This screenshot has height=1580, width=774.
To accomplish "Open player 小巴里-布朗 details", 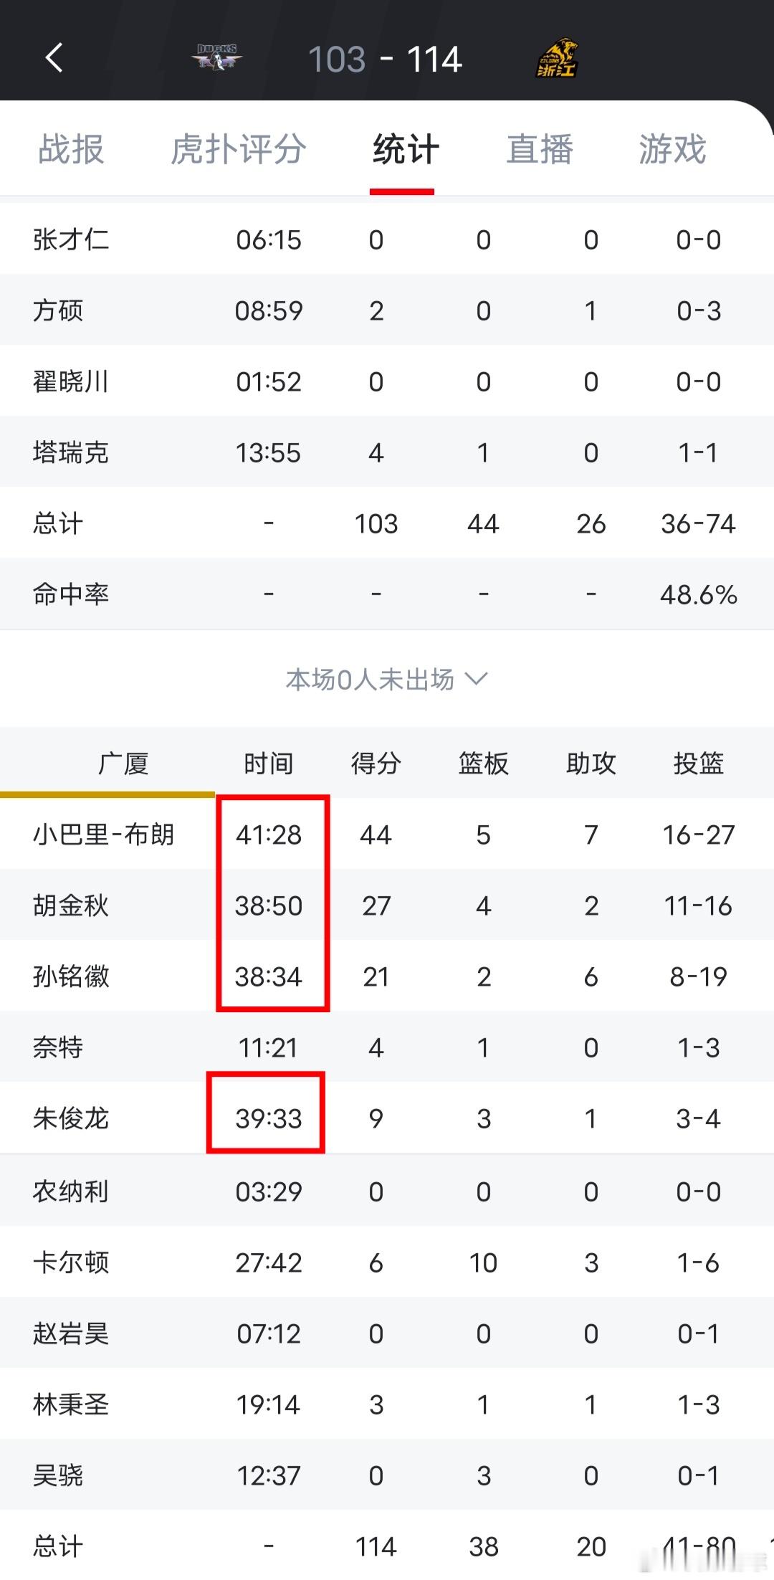I will click(387, 834).
